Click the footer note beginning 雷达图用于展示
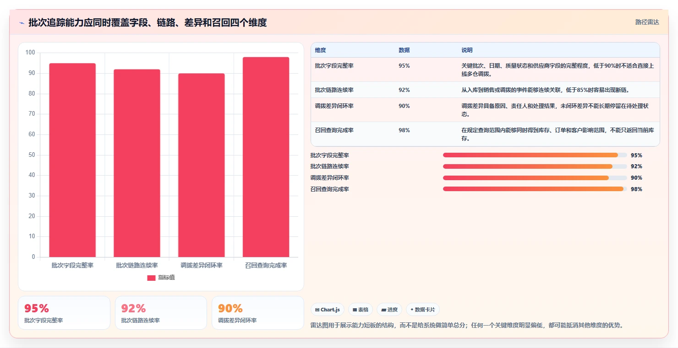The width and height of the screenshot is (678, 348). (467, 326)
